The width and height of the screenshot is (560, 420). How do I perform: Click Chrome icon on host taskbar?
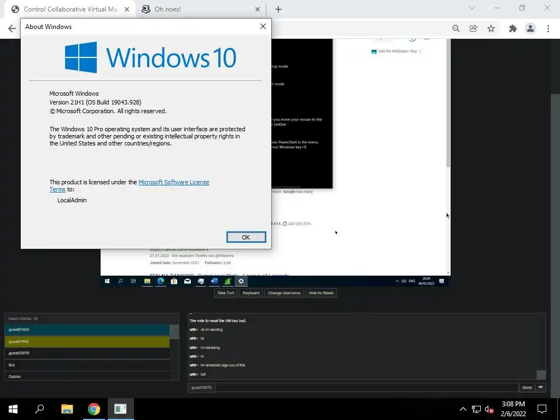pos(94,409)
